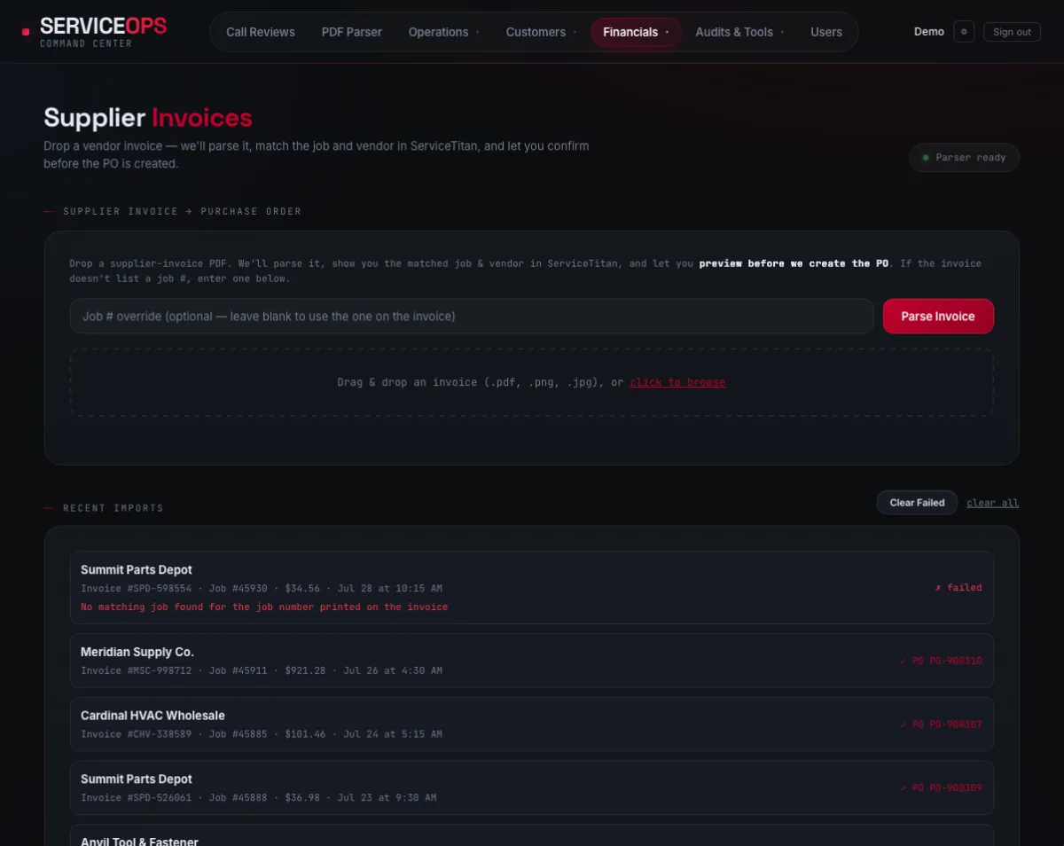Select the failed Summit Parts Depot import

(532, 588)
